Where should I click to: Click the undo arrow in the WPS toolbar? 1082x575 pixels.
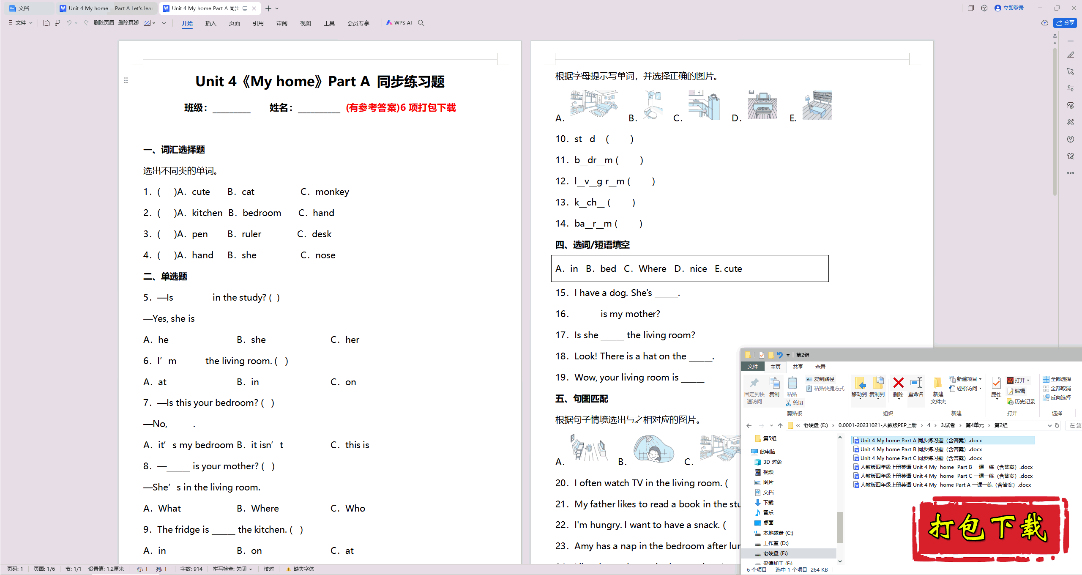point(69,23)
